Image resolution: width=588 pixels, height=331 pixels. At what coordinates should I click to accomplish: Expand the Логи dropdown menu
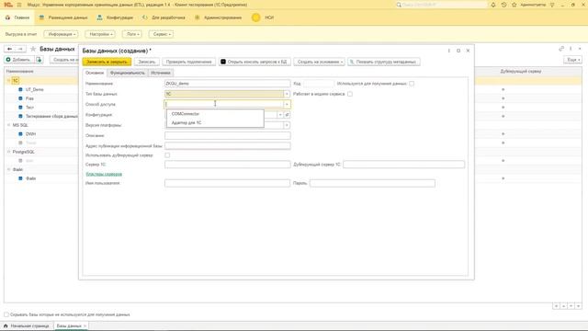click(x=132, y=34)
